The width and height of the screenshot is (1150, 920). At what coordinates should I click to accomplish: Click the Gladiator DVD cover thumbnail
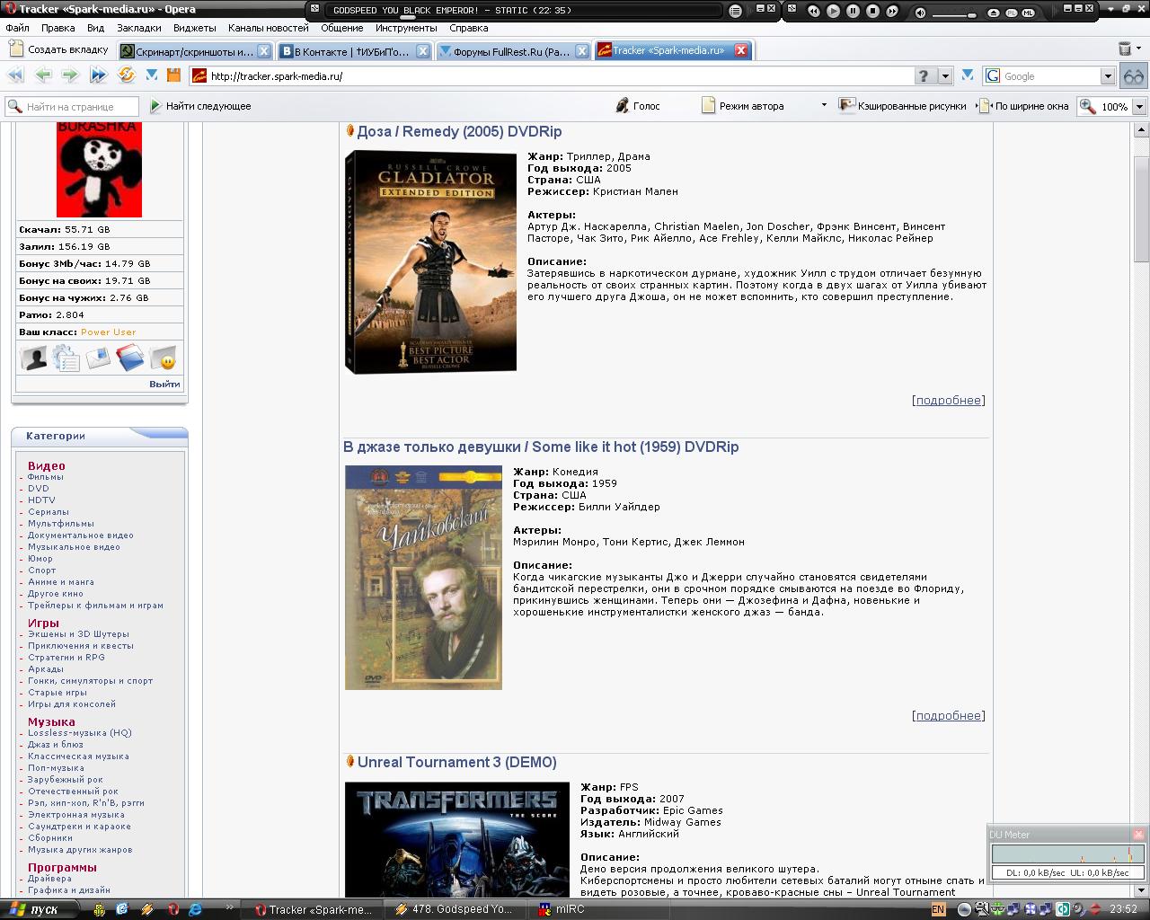431,261
